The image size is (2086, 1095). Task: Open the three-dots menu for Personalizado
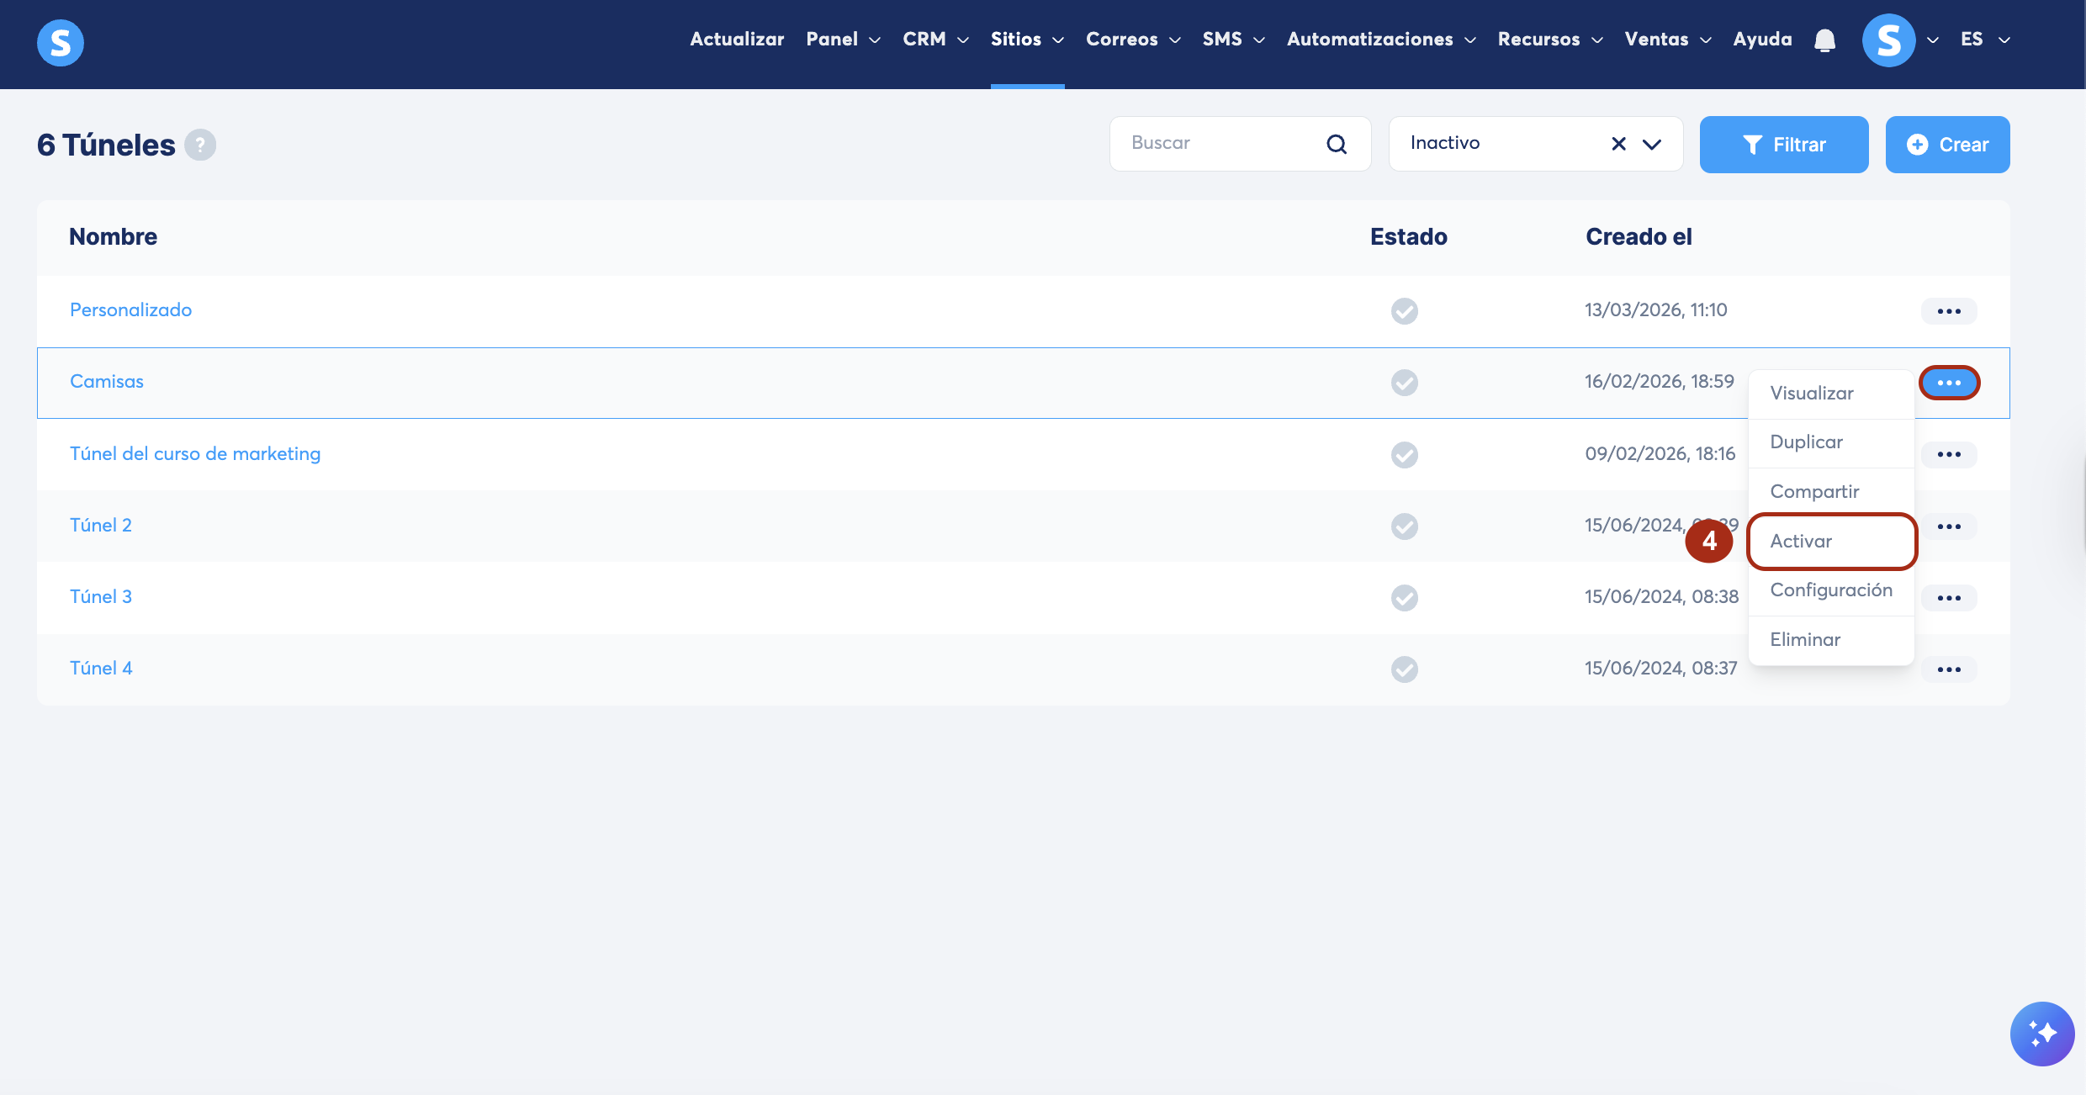pos(1949,311)
